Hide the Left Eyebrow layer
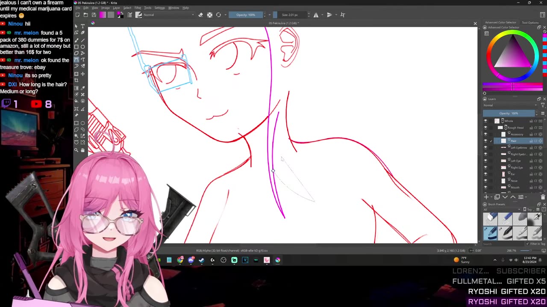This screenshot has width=547, height=307. tap(485, 148)
